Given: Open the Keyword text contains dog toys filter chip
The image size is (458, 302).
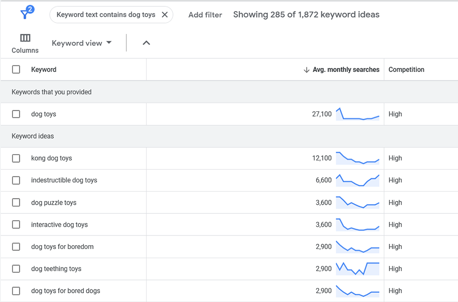Looking at the screenshot, I should tap(105, 14).
